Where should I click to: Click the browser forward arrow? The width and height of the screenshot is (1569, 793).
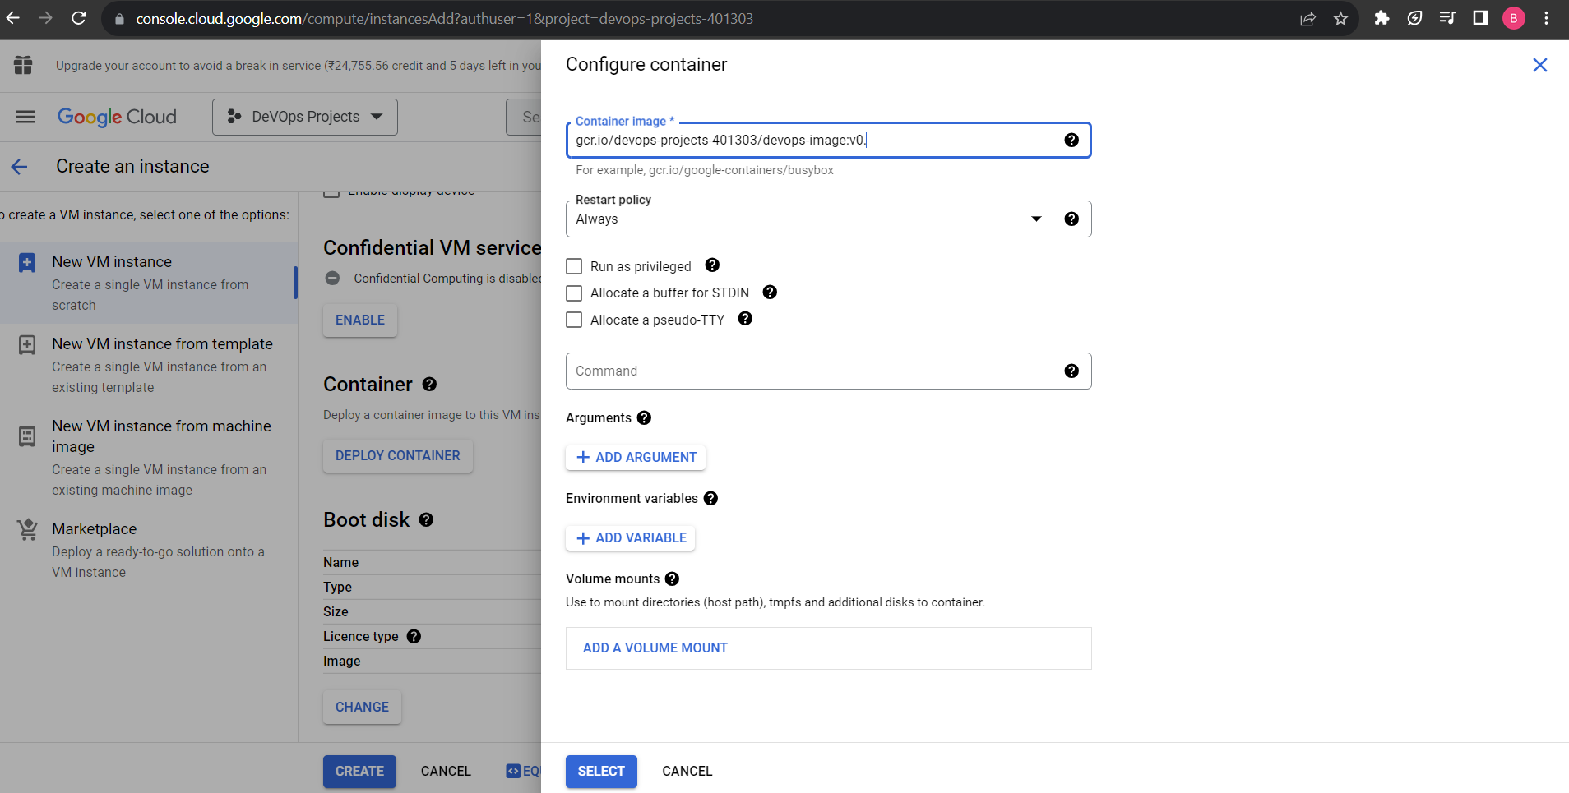(x=45, y=18)
